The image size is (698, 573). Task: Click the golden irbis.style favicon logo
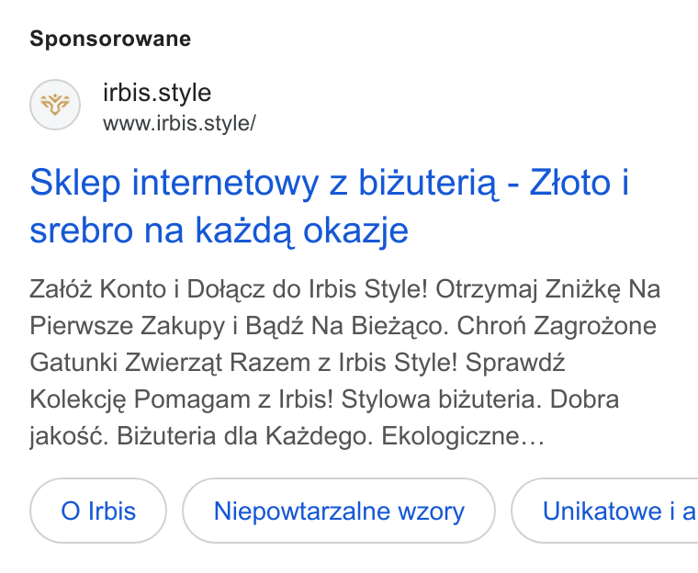click(55, 105)
